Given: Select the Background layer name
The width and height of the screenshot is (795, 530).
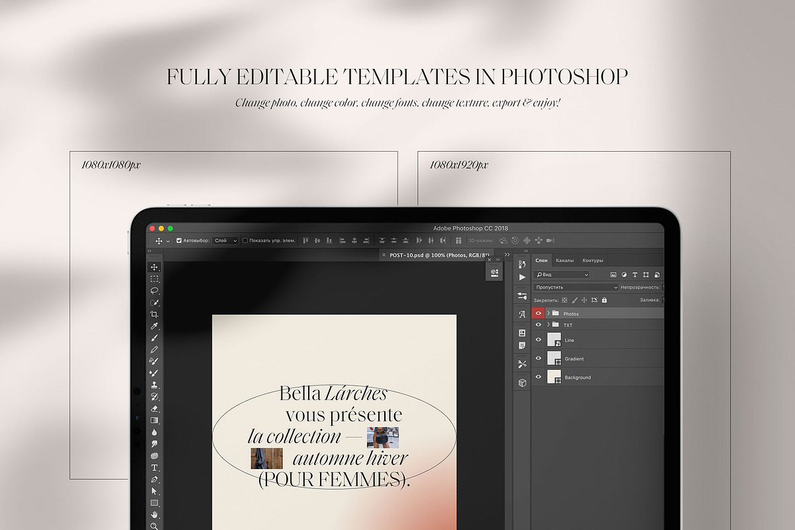Looking at the screenshot, I should click(578, 378).
